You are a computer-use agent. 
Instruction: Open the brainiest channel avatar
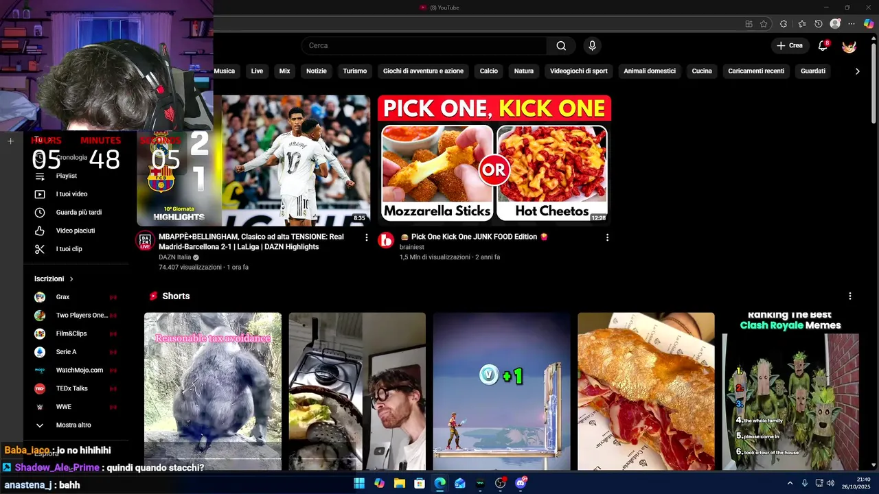[386, 240]
